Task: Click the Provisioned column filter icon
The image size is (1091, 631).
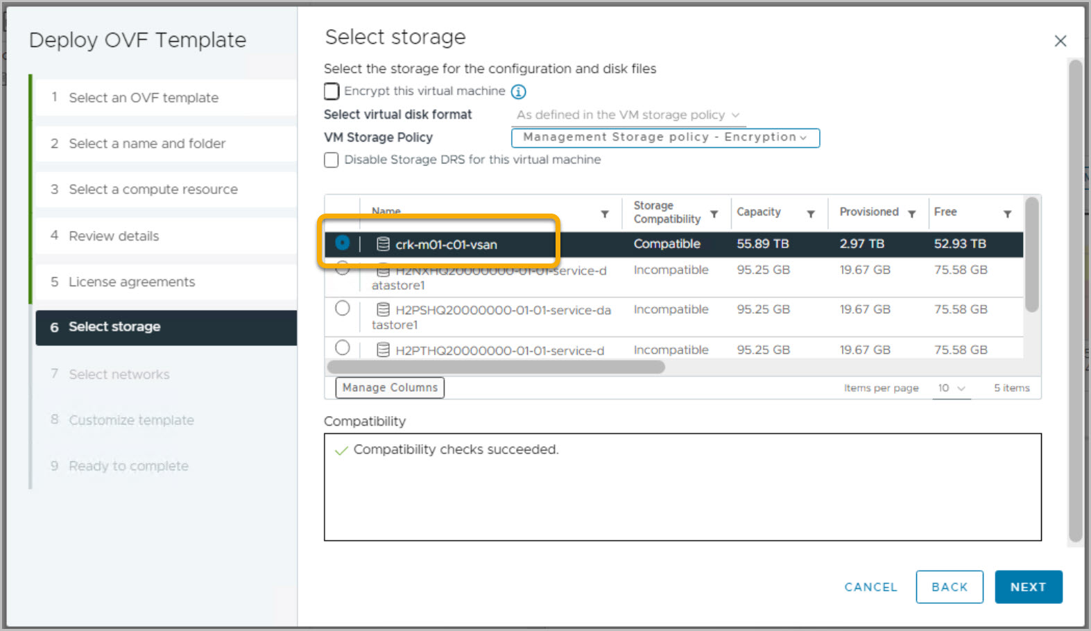Action: pos(911,214)
